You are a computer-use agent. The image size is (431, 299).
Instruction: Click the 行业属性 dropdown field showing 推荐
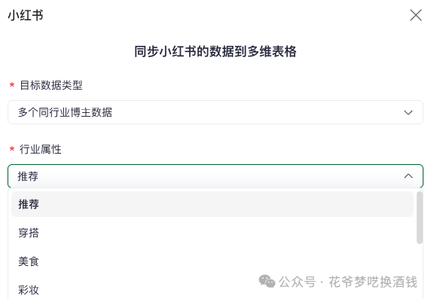[215, 176]
